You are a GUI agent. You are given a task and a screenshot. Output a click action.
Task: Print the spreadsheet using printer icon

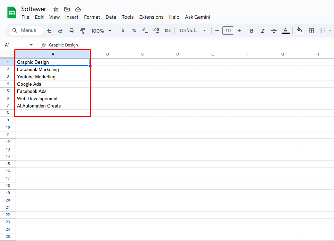(x=71, y=31)
